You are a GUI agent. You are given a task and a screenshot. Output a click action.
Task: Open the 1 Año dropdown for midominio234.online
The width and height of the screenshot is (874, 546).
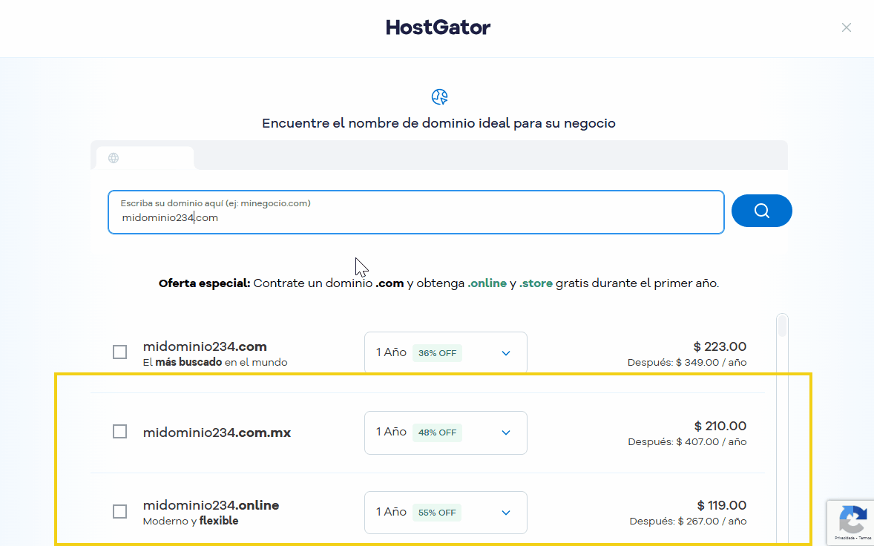pos(445,513)
